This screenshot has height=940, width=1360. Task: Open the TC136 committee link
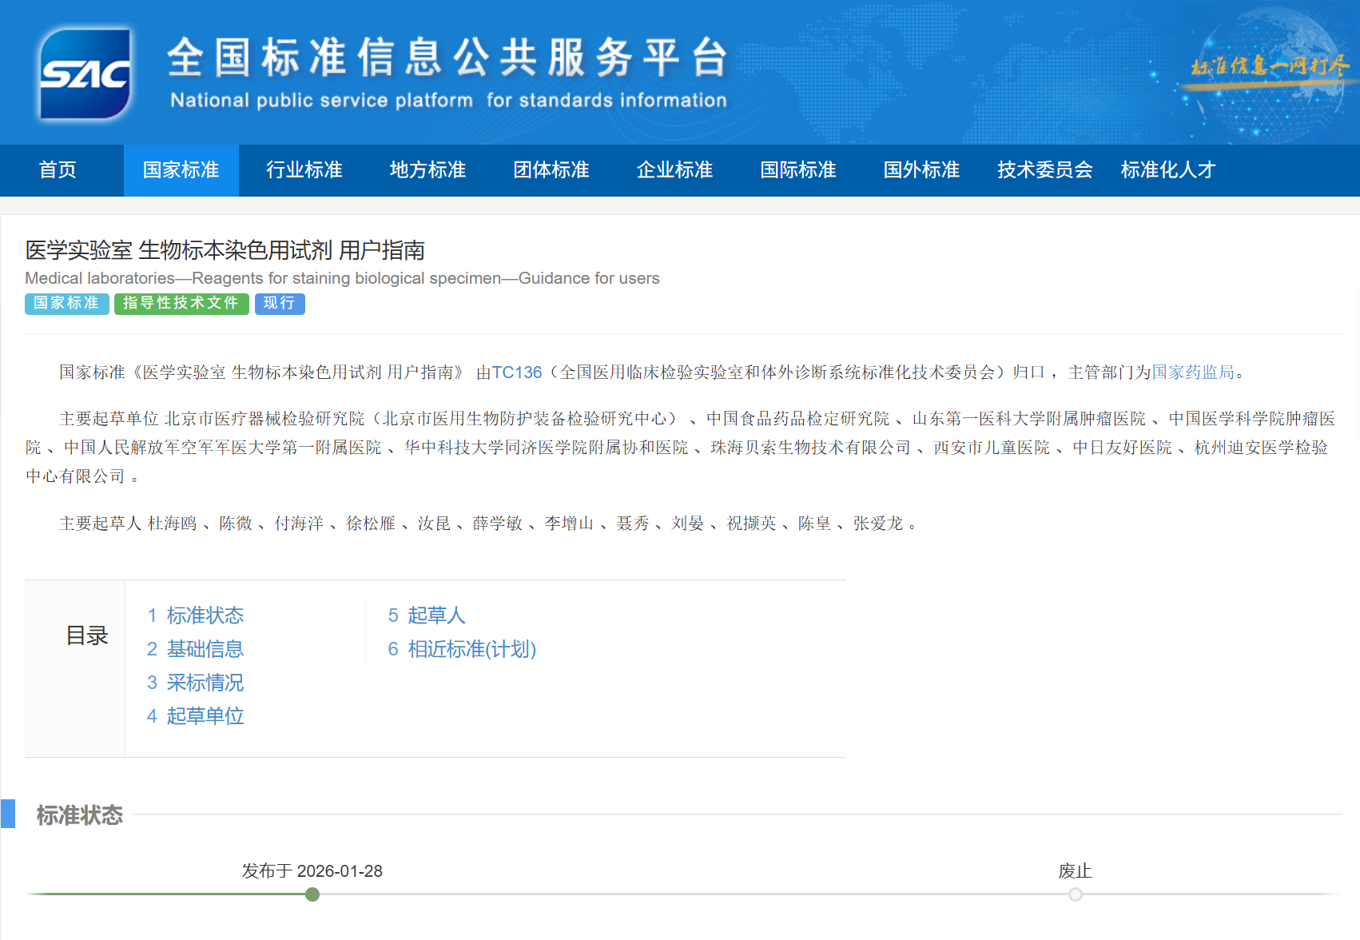pos(516,372)
